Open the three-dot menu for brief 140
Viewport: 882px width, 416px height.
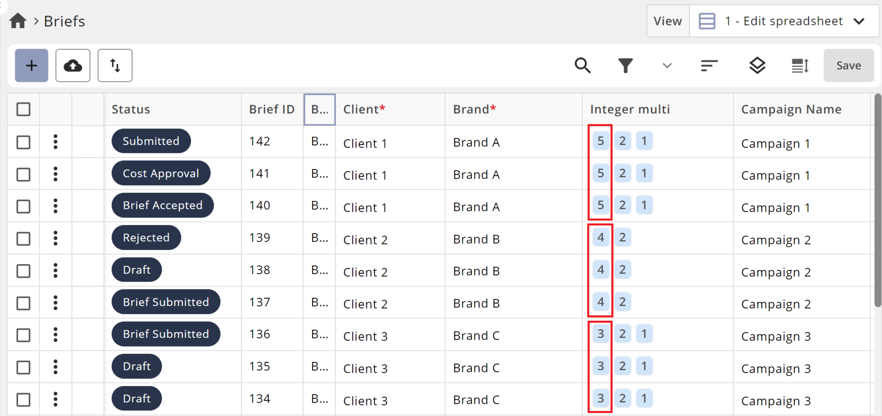click(x=56, y=206)
